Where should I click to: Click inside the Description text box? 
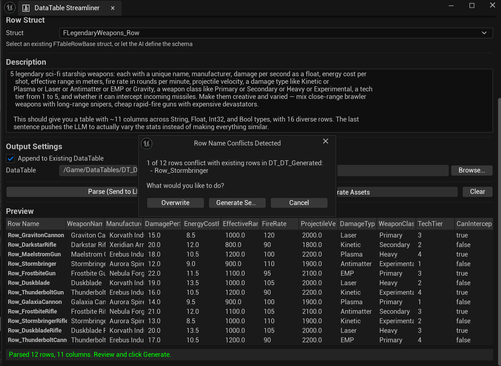tap(249, 100)
